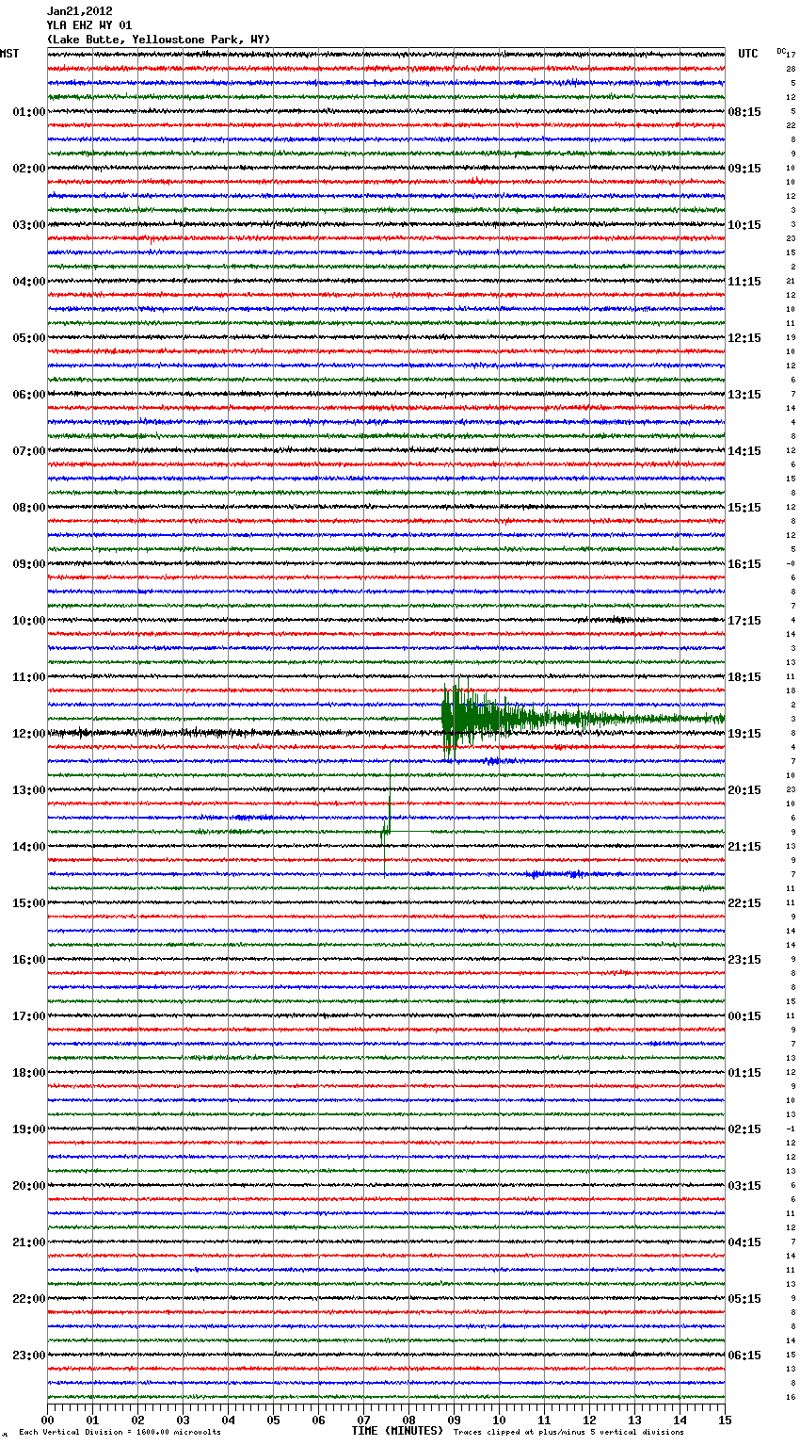Click the DC column header
800x1445 pixels.
point(781,51)
